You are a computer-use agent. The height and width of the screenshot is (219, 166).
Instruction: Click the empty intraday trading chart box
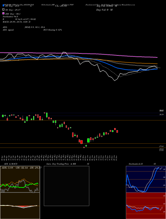[66, 186]
